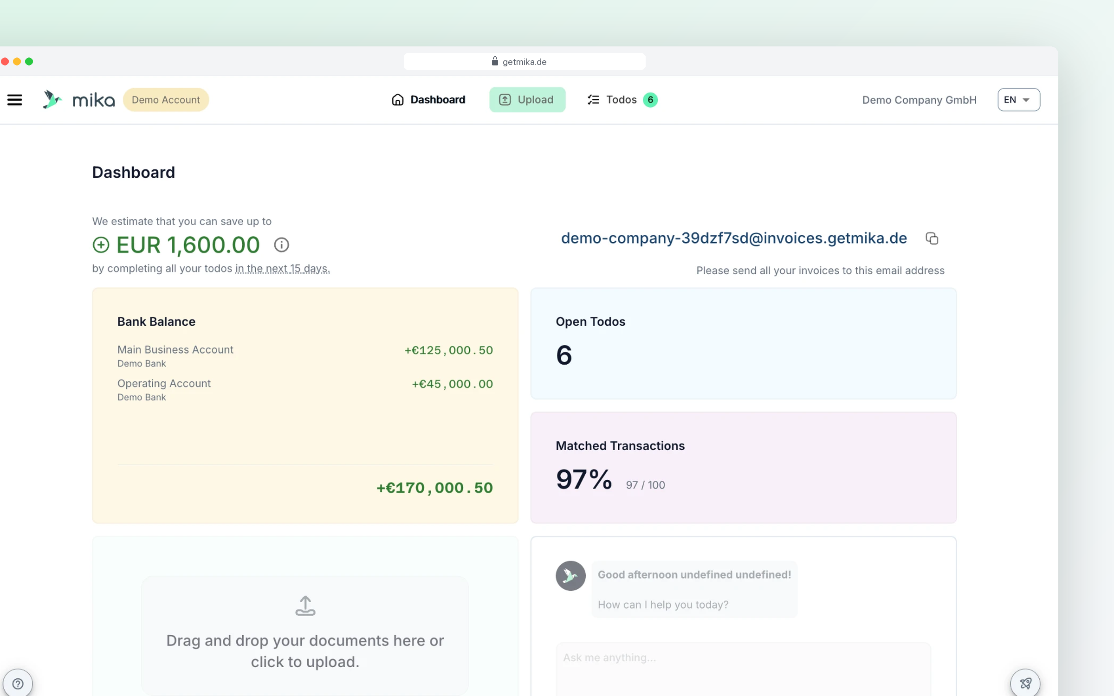Click the Bank Balance heading
Screen dimensions: 1114x696
point(156,322)
